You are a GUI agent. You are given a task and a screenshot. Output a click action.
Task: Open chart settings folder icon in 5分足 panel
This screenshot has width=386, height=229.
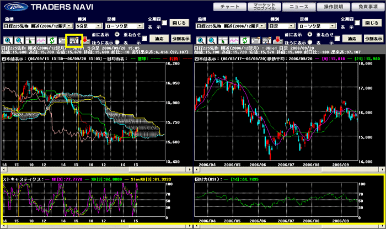[62, 40]
